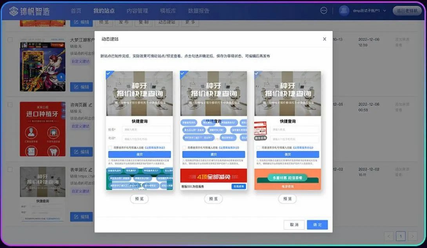The image size is (427, 248).
Task: Click rename pencil icon beside 咨询页面
Action: 90,104
